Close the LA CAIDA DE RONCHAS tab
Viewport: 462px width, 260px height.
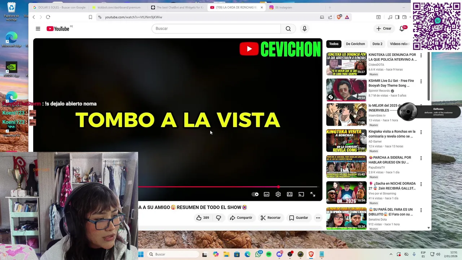pos(262,7)
